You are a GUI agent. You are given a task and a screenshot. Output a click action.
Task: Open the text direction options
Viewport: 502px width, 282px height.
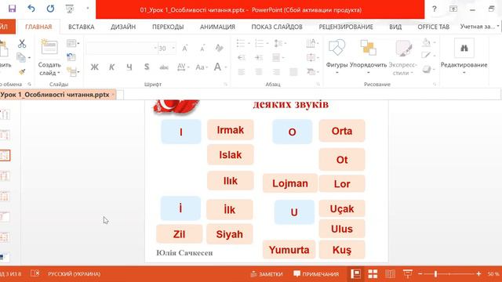tap(312, 43)
